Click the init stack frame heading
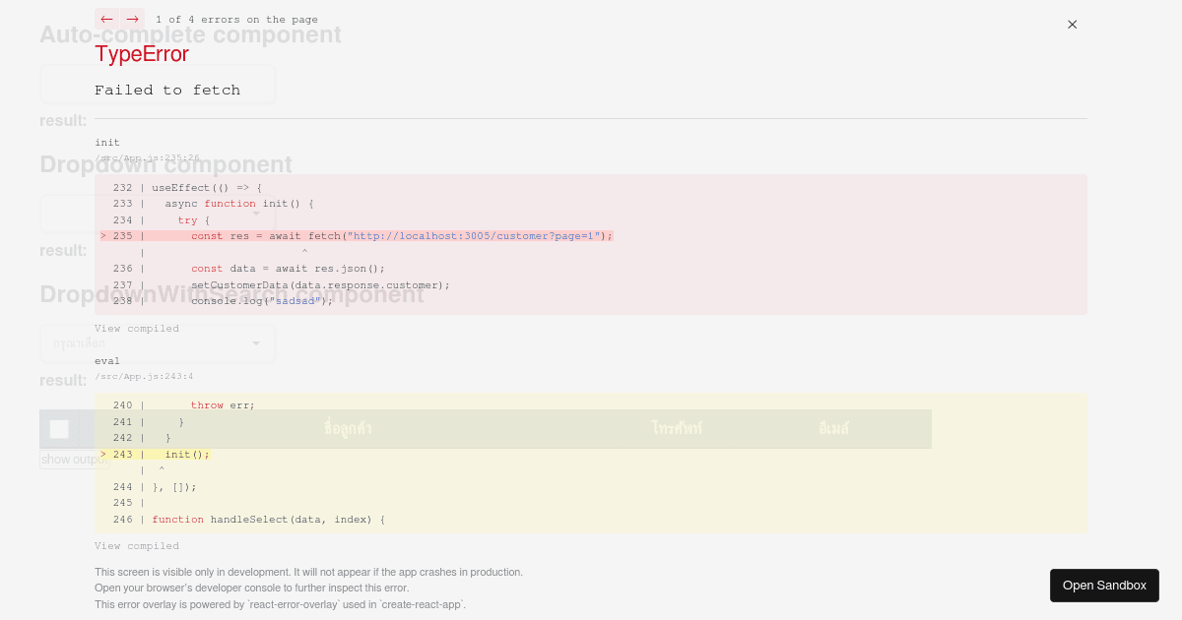The image size is (1182, 620). tap(107, 142)
